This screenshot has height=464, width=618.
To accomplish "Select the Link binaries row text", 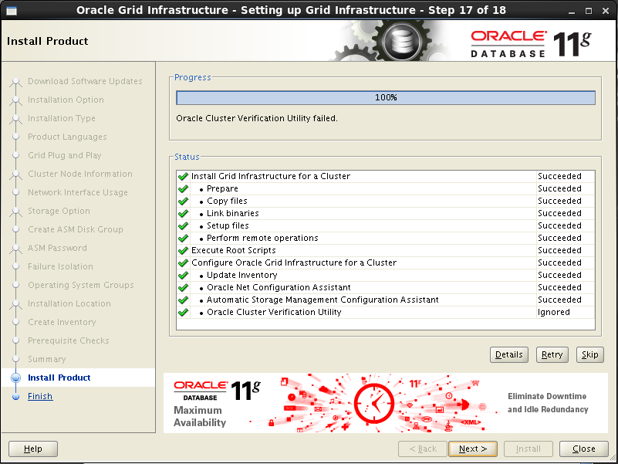I will pyautogui.click(x=232, y=213).
